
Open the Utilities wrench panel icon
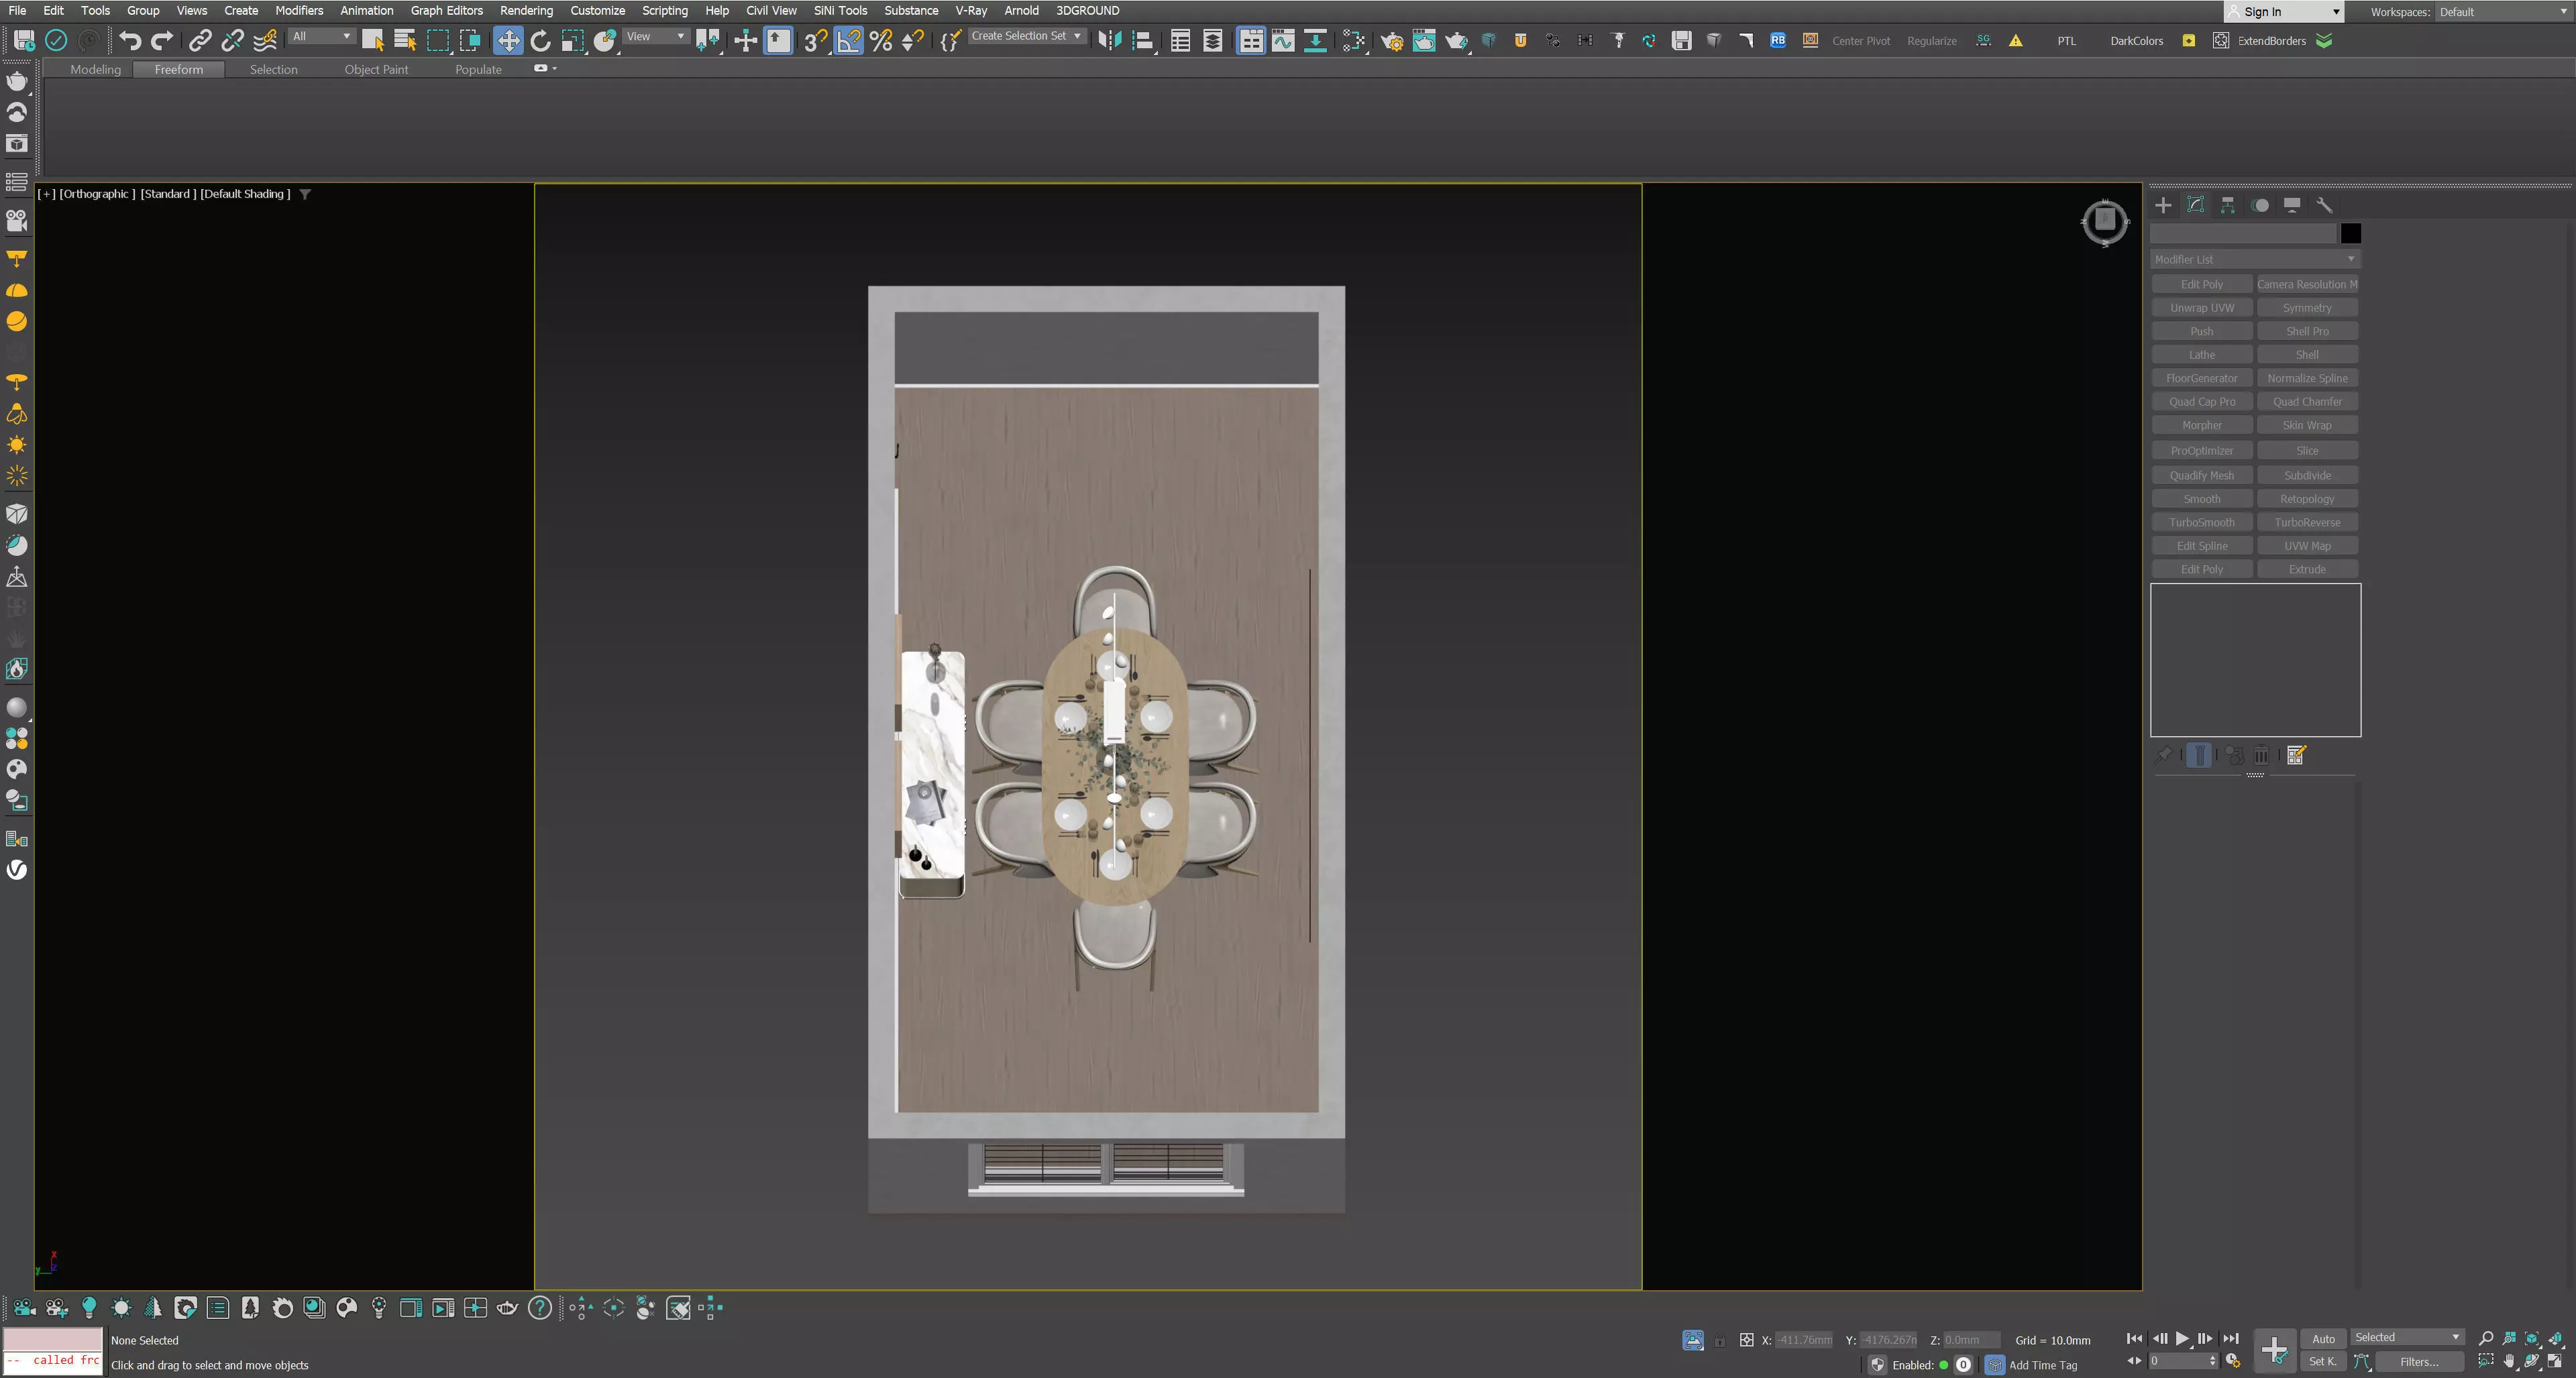click(2324, 205)
